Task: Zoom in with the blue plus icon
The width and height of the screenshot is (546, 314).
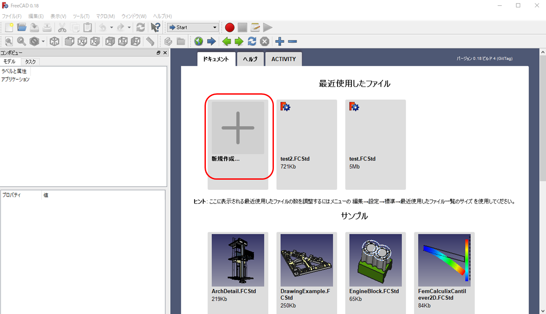Action: [280, 41]
